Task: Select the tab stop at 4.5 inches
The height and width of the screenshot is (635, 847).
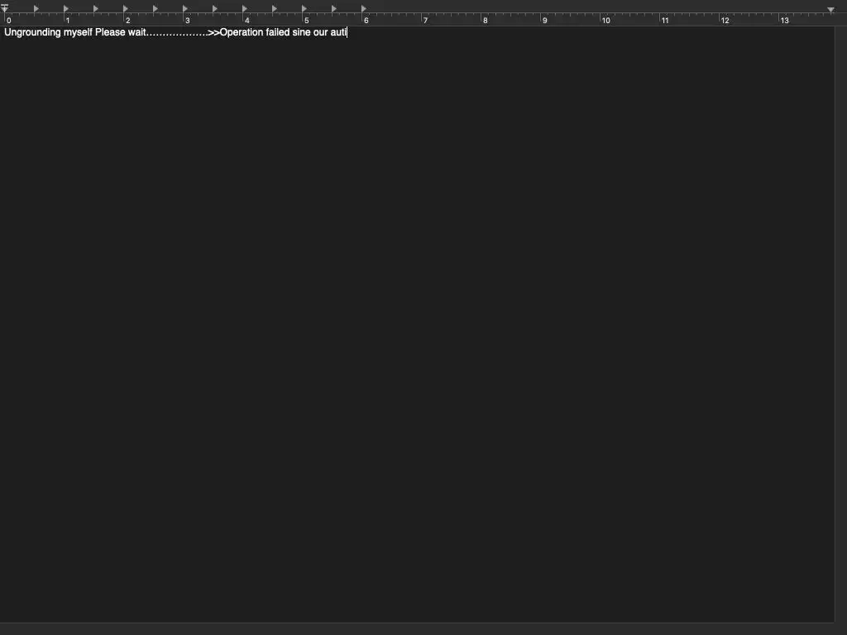Action: pos(274,8)
